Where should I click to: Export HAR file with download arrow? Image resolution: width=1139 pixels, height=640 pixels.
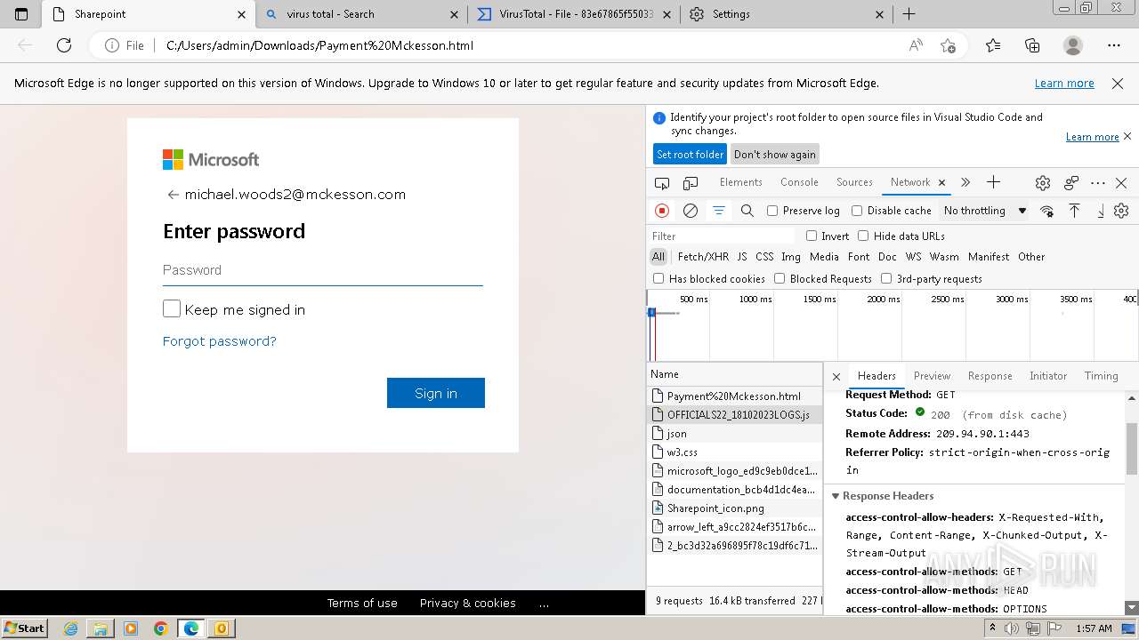tap(1100, 211)
